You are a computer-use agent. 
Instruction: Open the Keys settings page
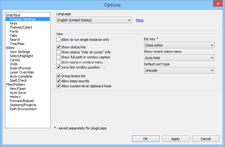point(13,23)
